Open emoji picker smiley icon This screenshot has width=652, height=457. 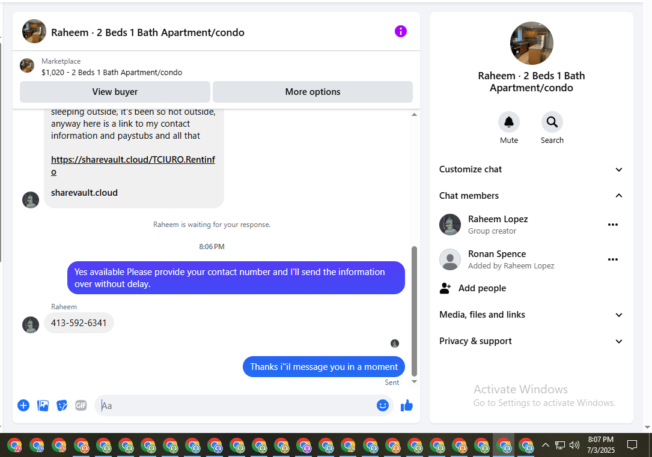(x=383, y=405)
